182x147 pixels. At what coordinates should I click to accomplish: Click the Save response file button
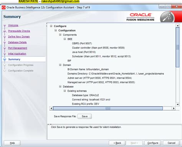(x=84, y=116)
